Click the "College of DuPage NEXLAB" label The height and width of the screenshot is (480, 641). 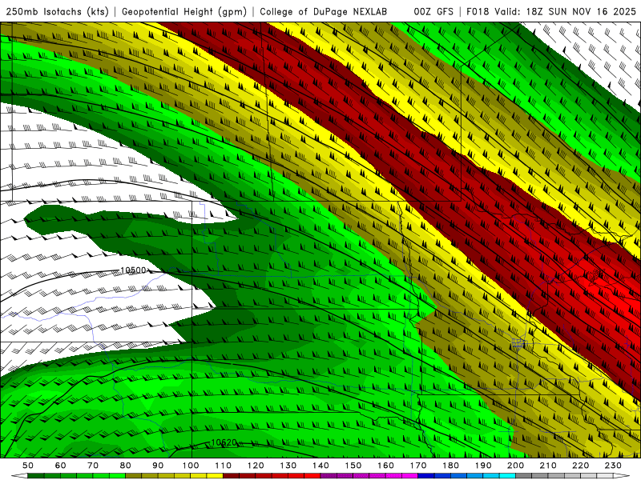323,12
